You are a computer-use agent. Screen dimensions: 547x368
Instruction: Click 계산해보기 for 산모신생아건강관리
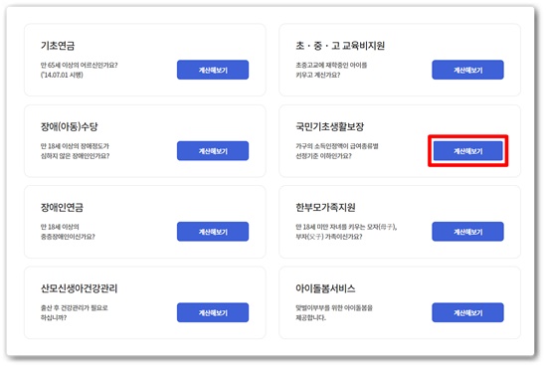pyautogui.click(x=213, y=312)
